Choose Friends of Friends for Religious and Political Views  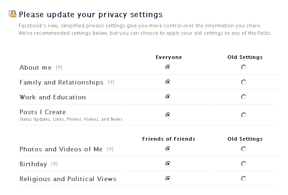[x=168, y=179]
